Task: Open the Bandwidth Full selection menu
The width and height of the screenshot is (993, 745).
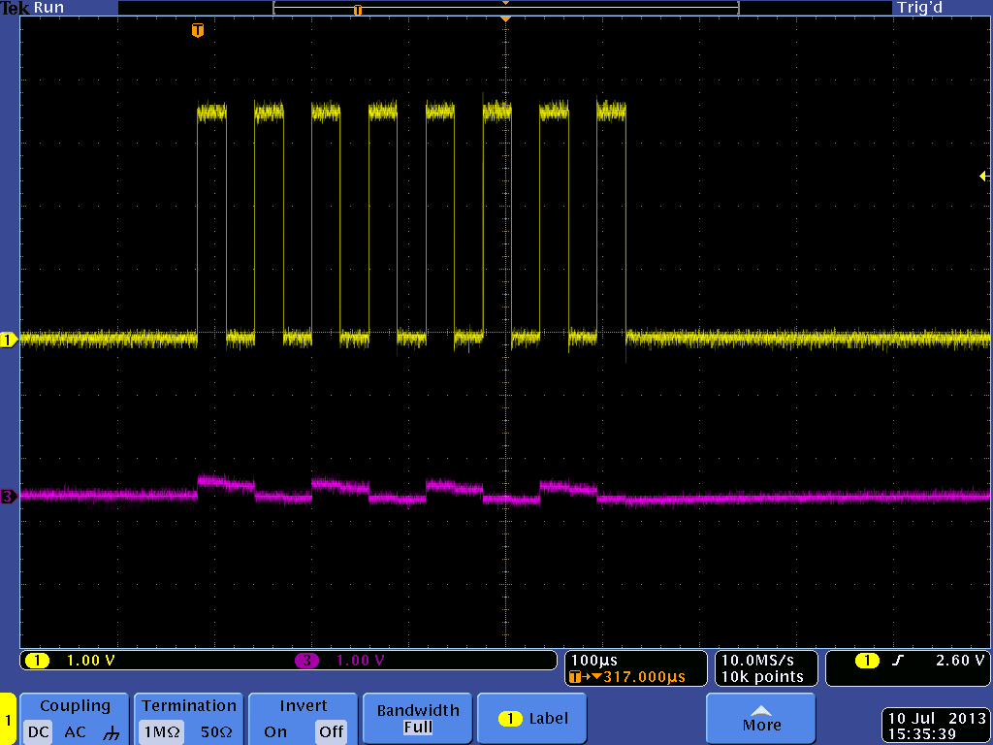Action: coord(416,718)
